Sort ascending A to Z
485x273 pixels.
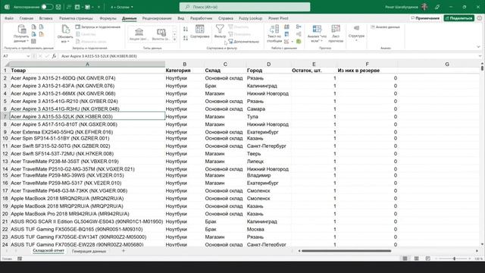pyautogui.click(x=186, y=29)
